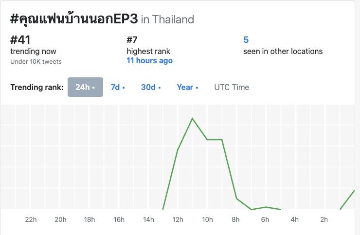Click the "in Thailand" location text
This screenshot has width=360, height=235.
click(x=167, y=19)
